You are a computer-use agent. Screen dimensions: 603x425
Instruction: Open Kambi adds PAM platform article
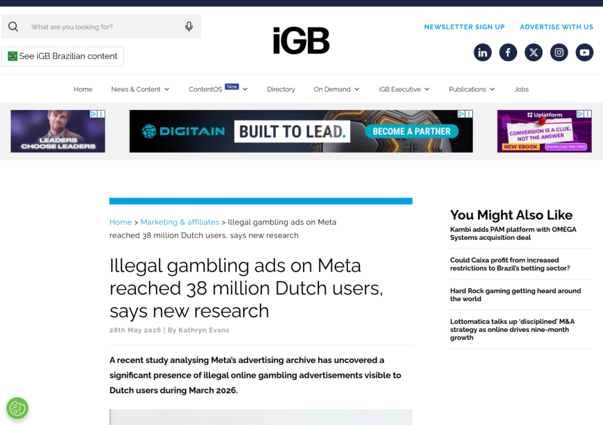(x=513, y=234)
